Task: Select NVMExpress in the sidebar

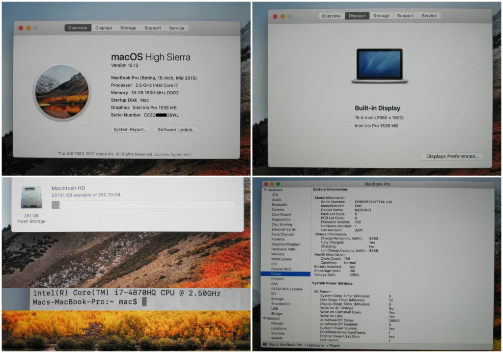Action: [x=281, y=259]
